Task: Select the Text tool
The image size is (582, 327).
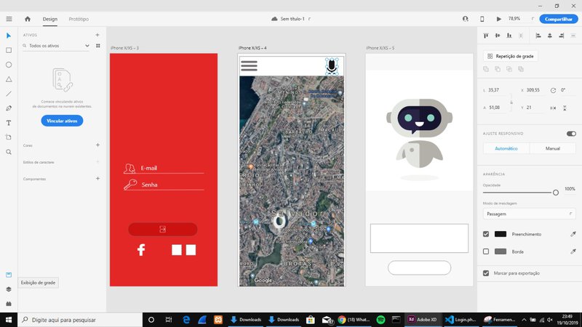Action: point(9,123)
